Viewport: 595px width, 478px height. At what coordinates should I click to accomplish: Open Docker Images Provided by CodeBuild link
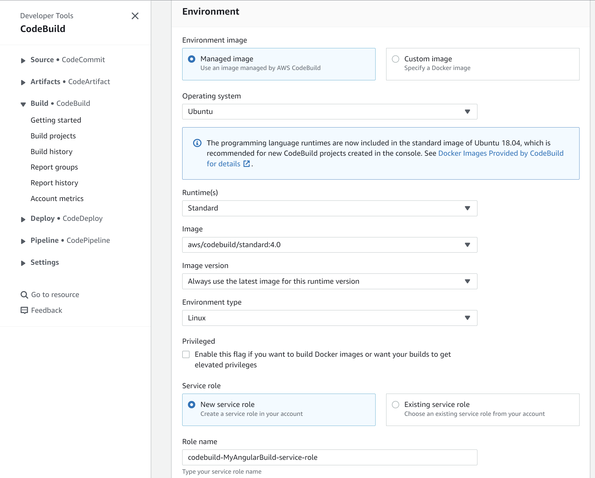(x=500, y=153)
